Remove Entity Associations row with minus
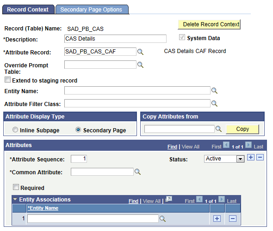273x231 pixels. coord(233,219)
